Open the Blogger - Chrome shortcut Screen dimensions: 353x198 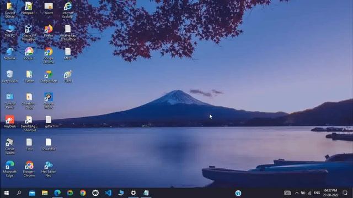[x=29, y=169]
